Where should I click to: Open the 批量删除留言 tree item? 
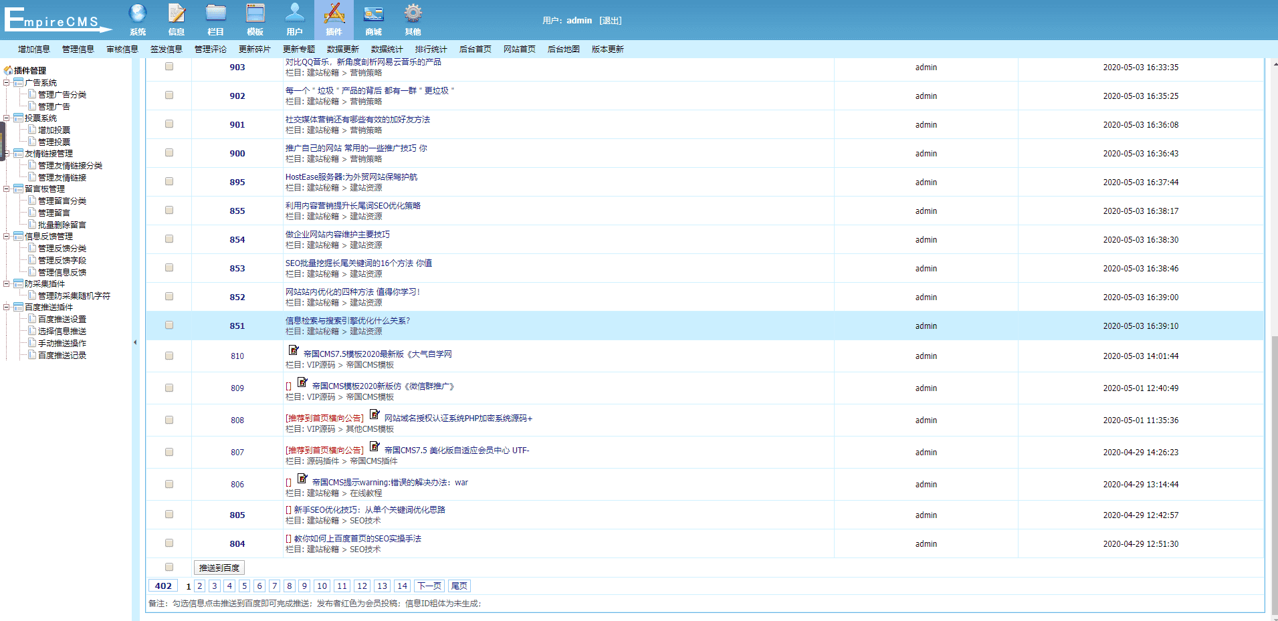tap(62, 225)
